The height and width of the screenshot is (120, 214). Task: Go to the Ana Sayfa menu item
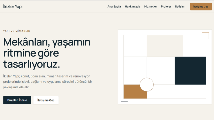pyautogui.click(x=114, y=6)
